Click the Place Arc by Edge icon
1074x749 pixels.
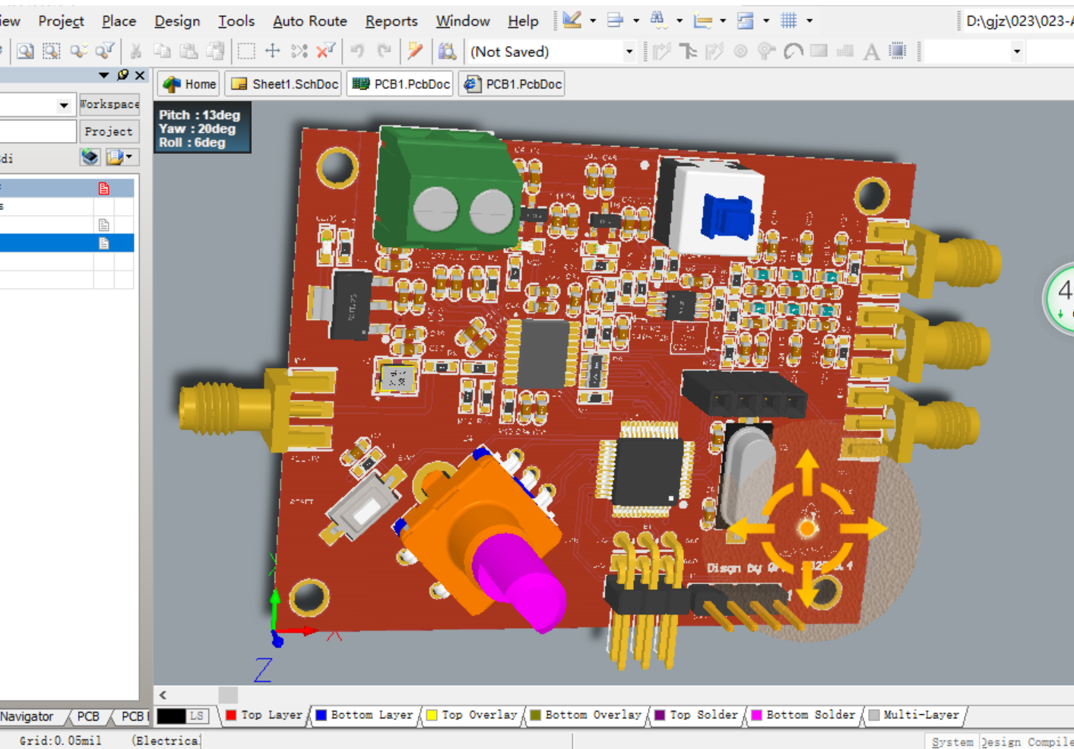click(x=794, y=52)
